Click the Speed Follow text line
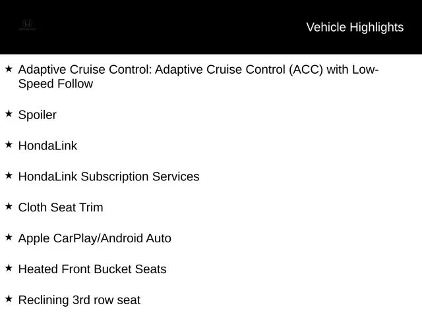This screenshot has height=316, width=422. tap(55, 84)
